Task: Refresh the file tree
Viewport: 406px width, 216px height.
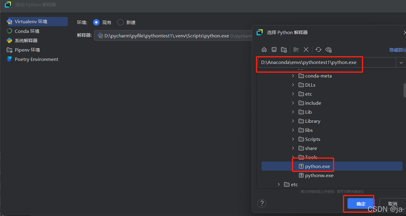Action: [x=318, y=49]
